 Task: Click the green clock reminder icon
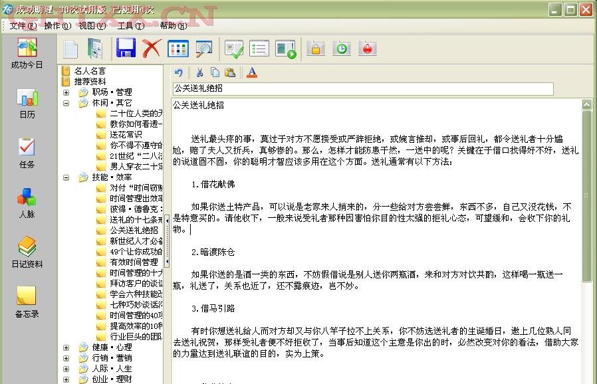coord(341,48)
